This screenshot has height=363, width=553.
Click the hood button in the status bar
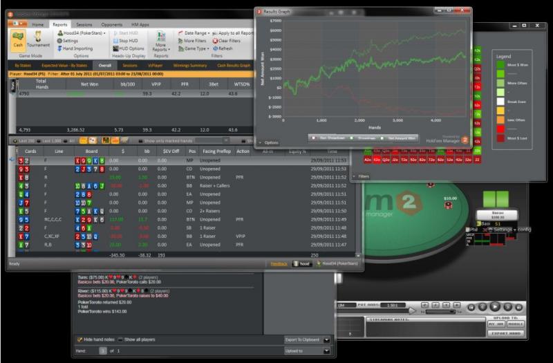click(302, 264)
